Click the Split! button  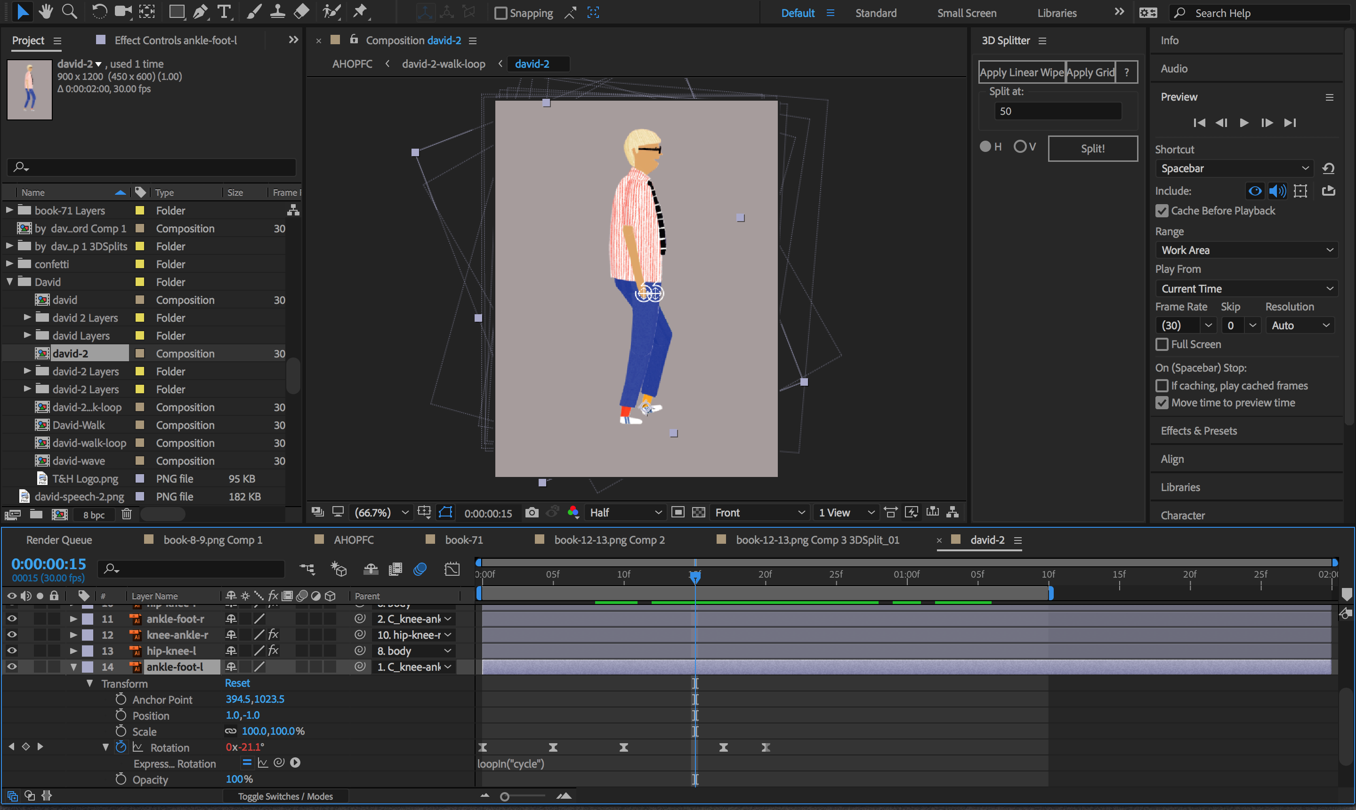tap(1092, 149)
